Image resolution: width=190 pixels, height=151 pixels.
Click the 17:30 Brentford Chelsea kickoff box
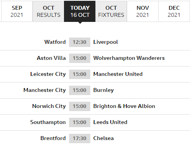[x=80, y=138]
